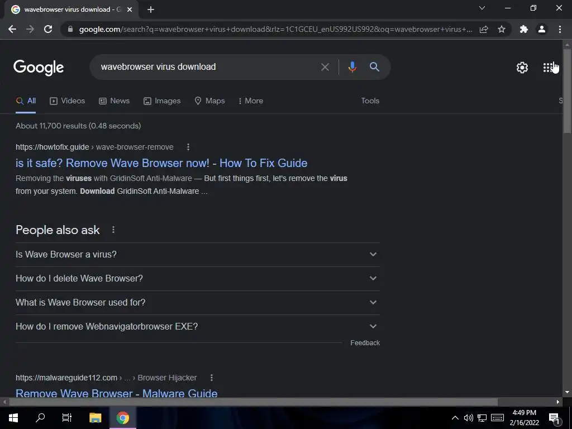Viewport: 572px width, 429px height.
Task: Open File Explorer from the taskbar
Action: coord(95,418)
